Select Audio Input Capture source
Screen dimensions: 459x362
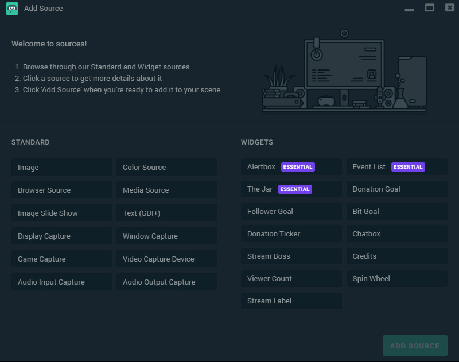(61, 282)
